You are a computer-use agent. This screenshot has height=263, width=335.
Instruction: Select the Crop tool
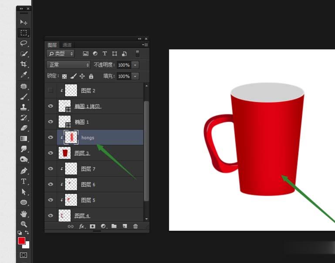pos(24,64)
